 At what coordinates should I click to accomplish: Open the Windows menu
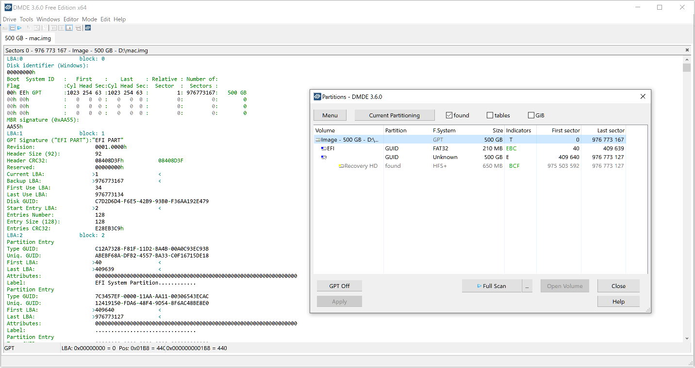48,19
